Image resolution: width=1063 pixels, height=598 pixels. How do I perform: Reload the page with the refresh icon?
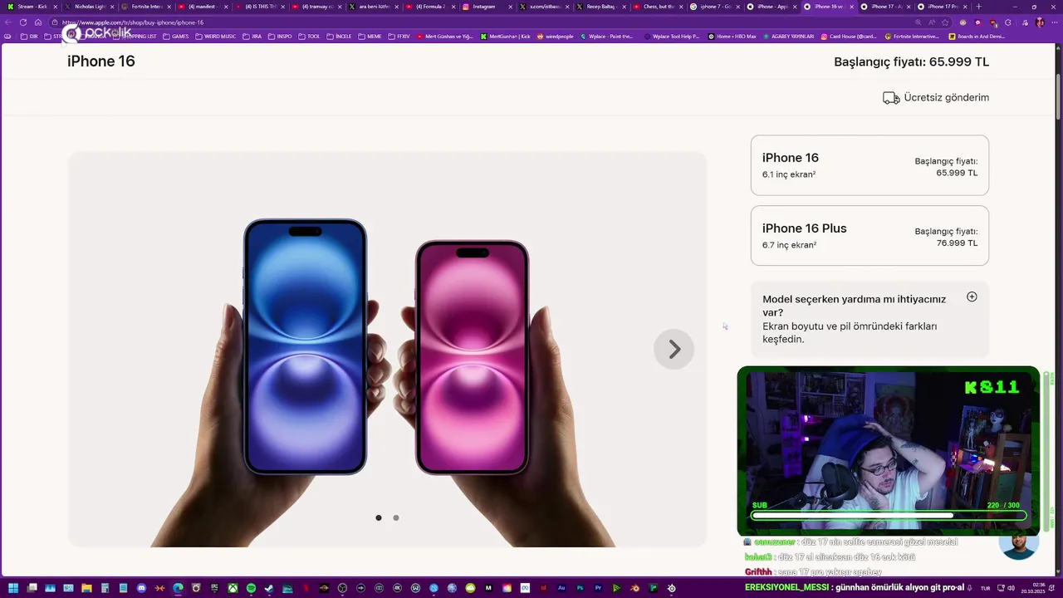click(x=23, y=22)
